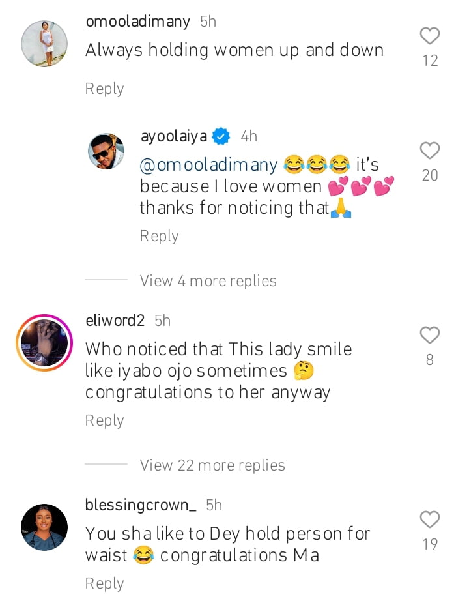
Task: Like blessingcrown_'s comment with the heart icon
Action: [429, 520]
